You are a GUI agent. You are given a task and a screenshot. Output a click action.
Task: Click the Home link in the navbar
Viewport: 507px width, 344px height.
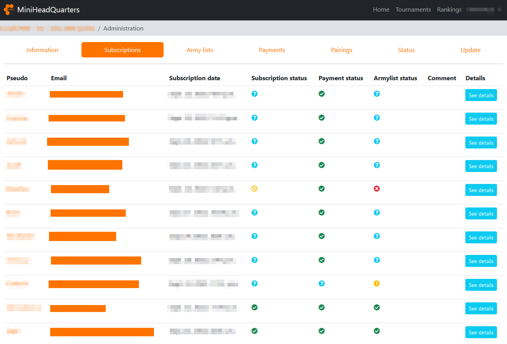point(381,10)
